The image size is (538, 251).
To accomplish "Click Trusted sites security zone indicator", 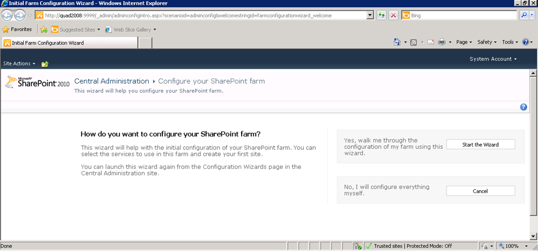I will pyautogui.click(x=413, y=246).
